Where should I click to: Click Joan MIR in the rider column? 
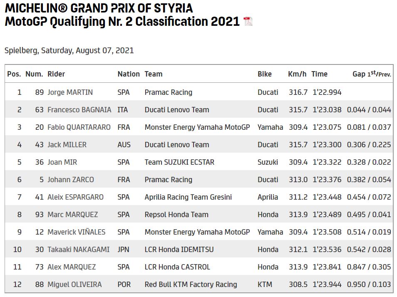(62, 162)
